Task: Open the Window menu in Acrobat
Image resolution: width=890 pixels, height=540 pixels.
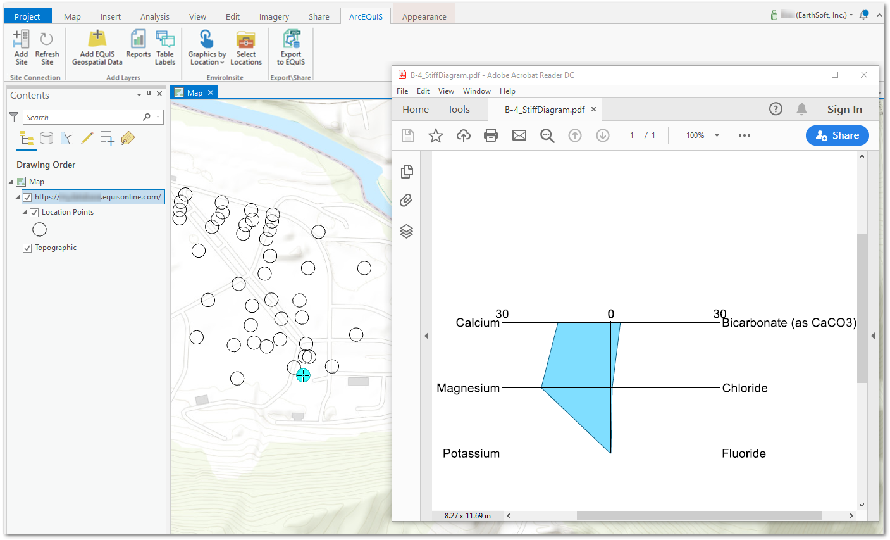Action: click(476, 91)
